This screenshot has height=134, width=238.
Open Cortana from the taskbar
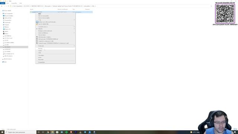[39, 132]
